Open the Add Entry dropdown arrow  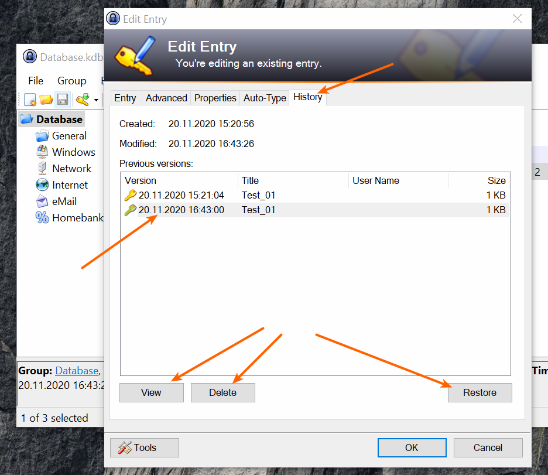(x=96, y=100)
